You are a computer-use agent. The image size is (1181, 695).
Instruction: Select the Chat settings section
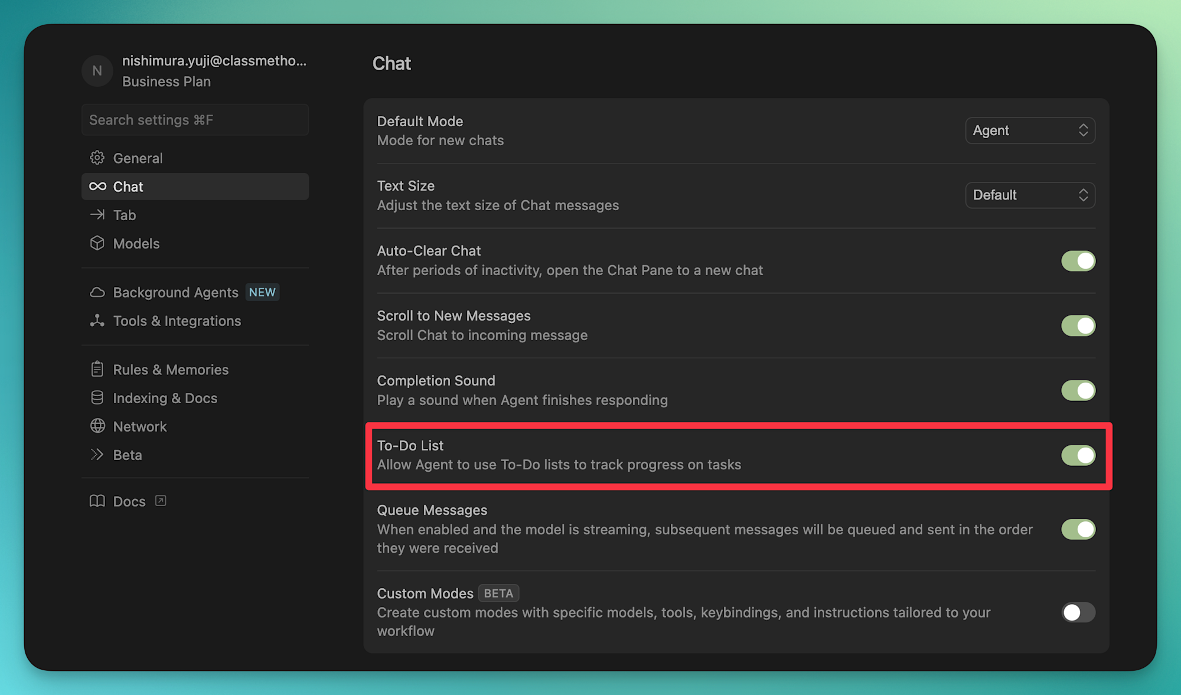pyautogui.click(x=195, y=187)
